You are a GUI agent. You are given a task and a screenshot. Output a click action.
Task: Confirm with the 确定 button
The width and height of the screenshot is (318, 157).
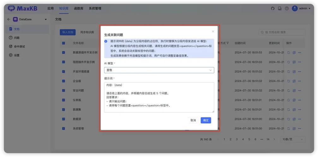point(206,120)
